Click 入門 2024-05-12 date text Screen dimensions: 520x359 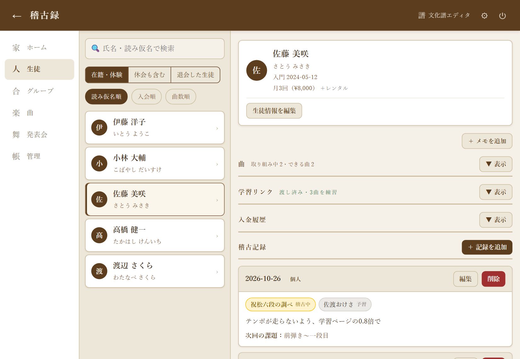tap(295, 77)
